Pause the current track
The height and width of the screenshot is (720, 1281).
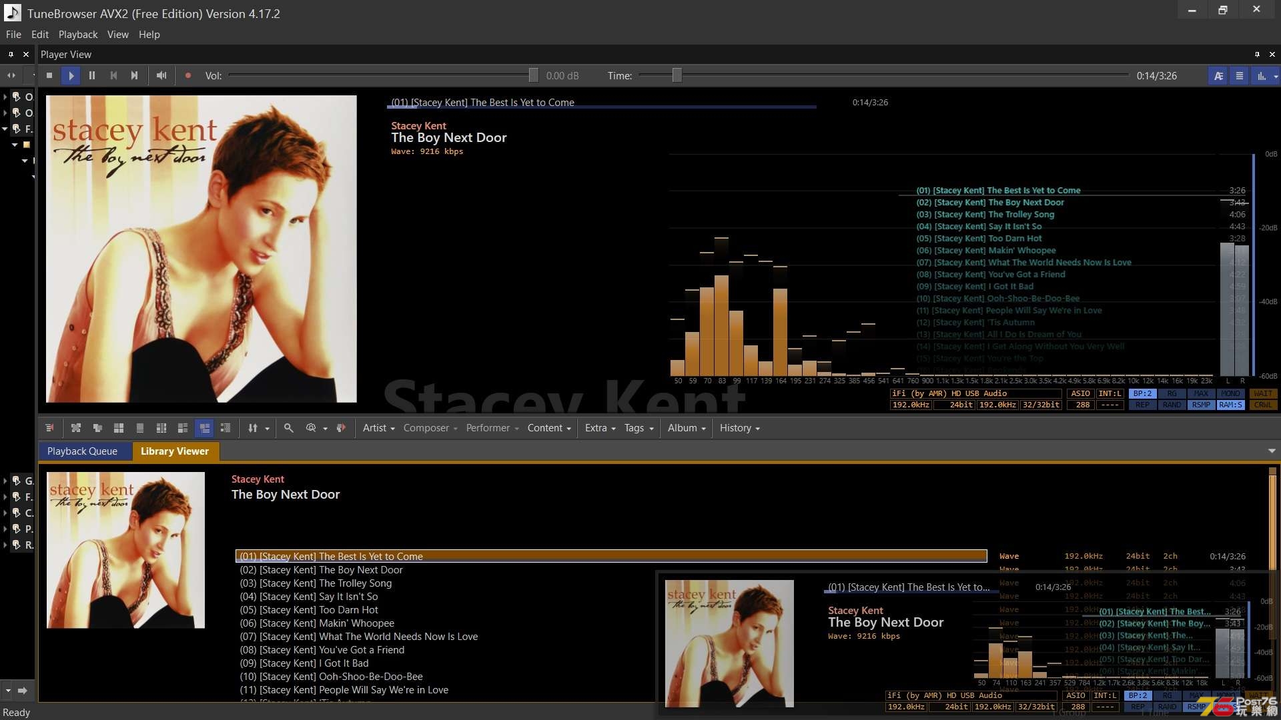[92, 76]
